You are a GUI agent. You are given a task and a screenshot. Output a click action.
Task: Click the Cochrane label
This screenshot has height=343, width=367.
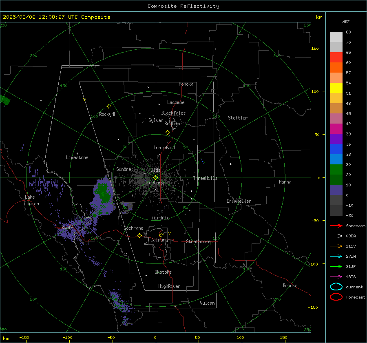point(133,228)
